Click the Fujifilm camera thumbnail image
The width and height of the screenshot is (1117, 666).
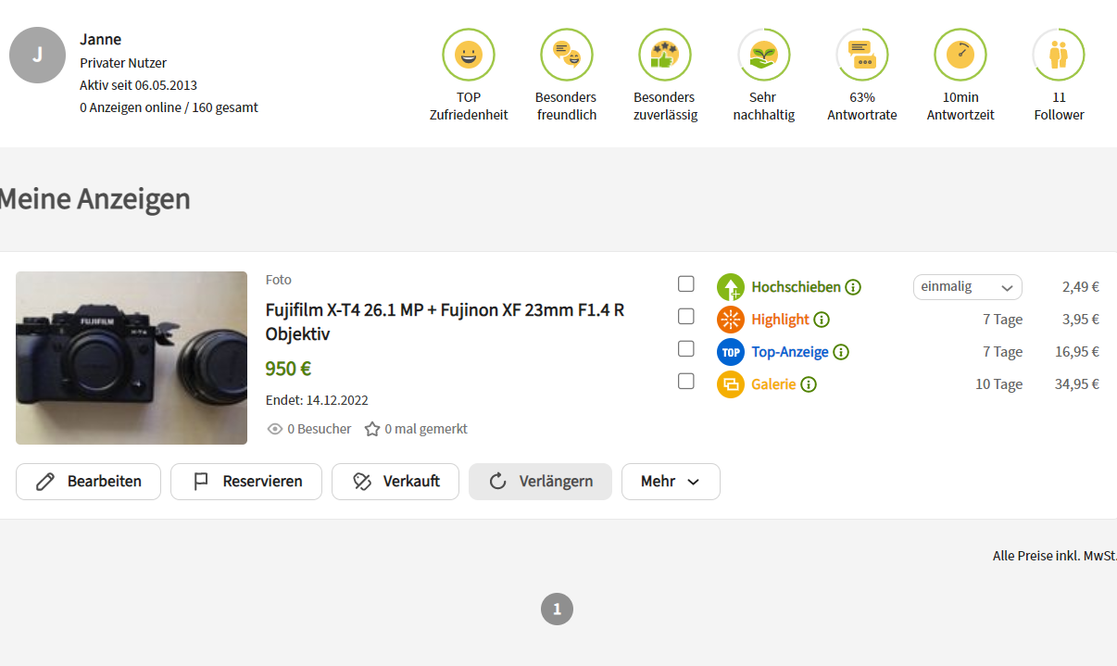132,358
